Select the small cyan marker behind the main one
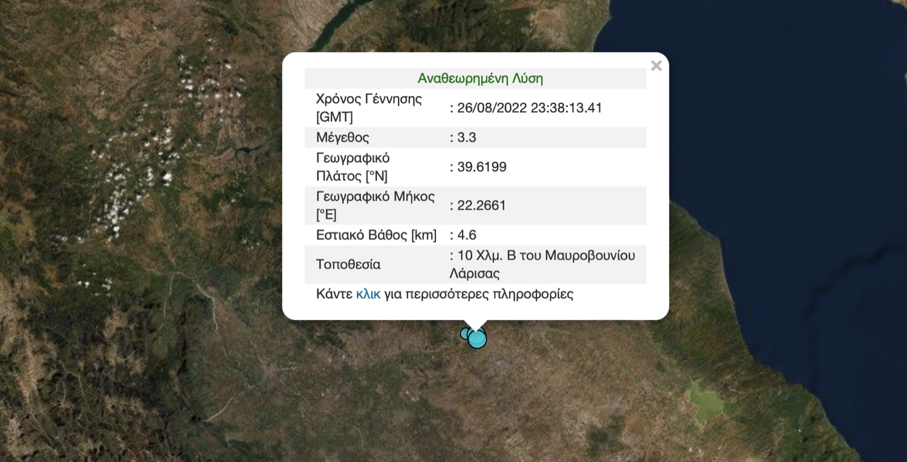Image resolution: width=907 pixels, height=462 pixels. pyautogui.click(x=465, y=333)
